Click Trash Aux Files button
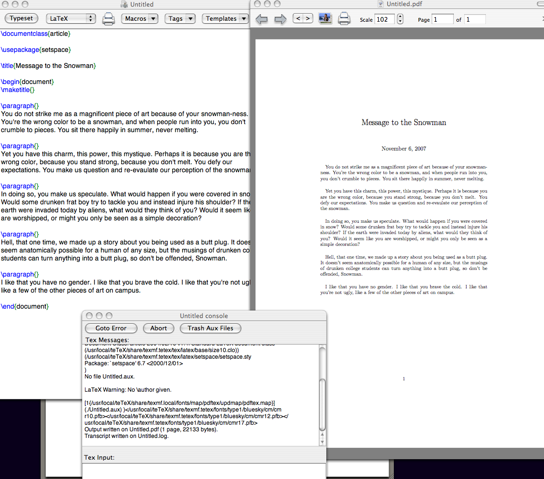 point(210,328)
